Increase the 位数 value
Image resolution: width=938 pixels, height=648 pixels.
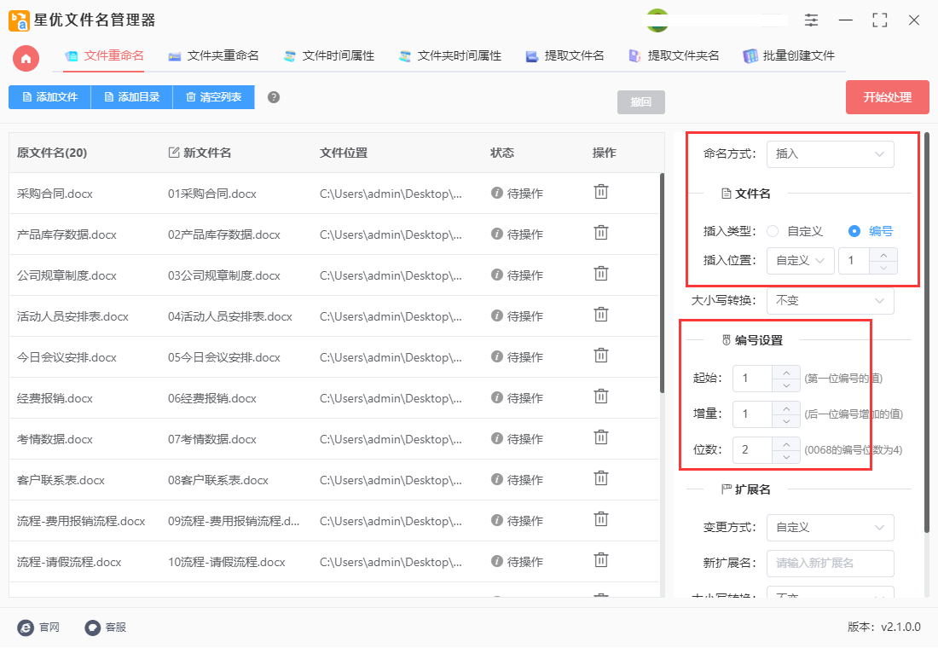click(x=786, y=444)
